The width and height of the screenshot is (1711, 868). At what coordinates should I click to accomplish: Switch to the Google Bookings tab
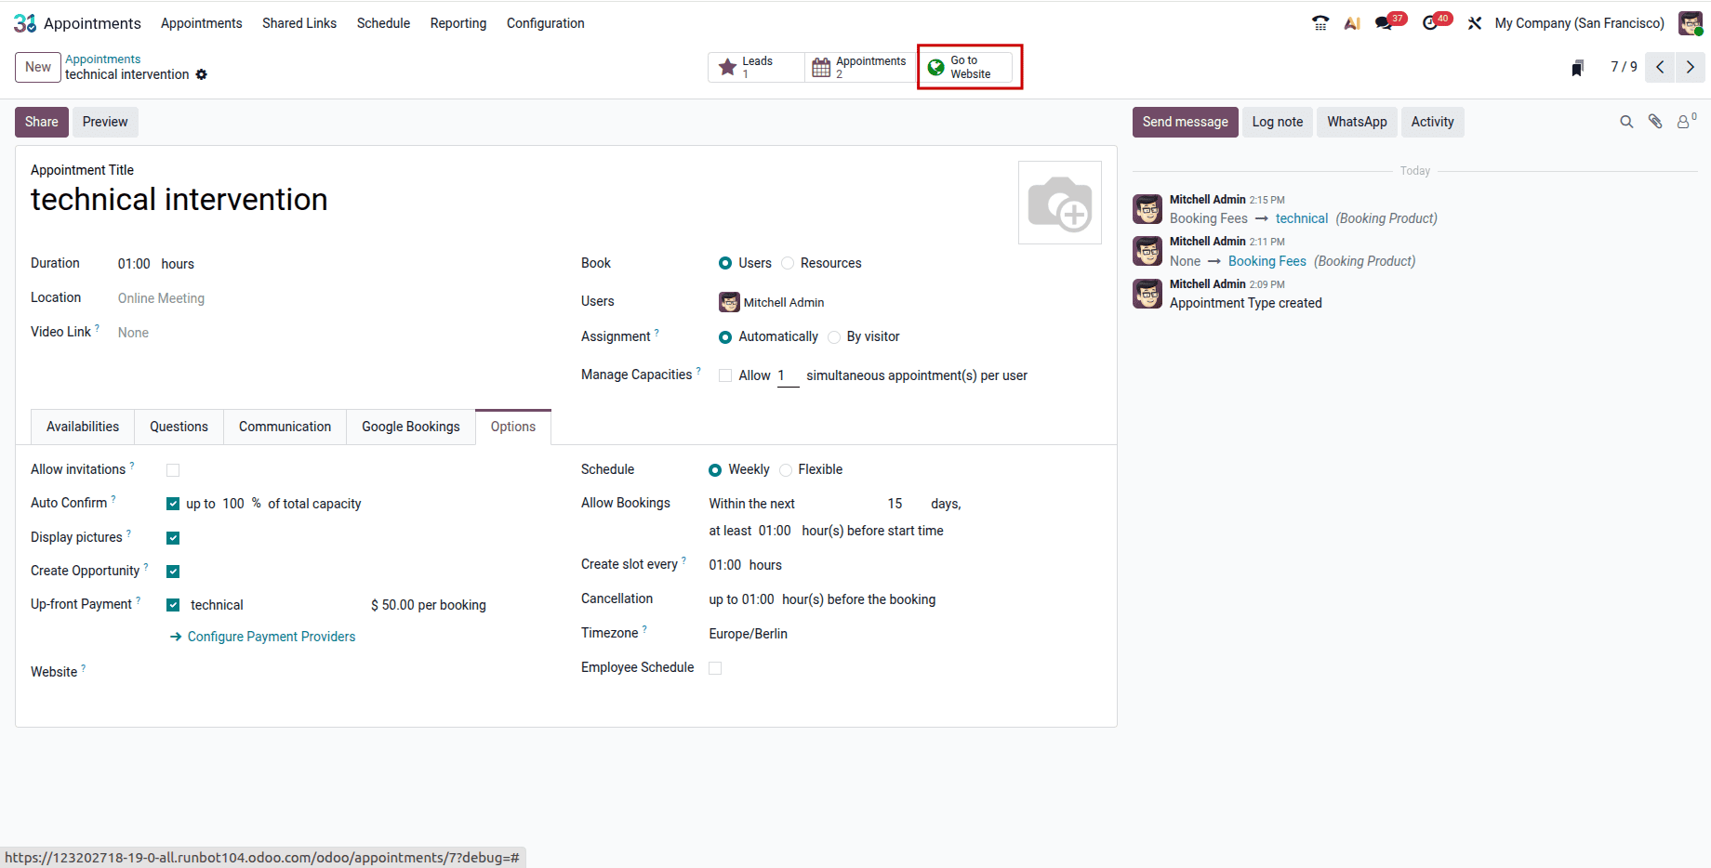411,427
